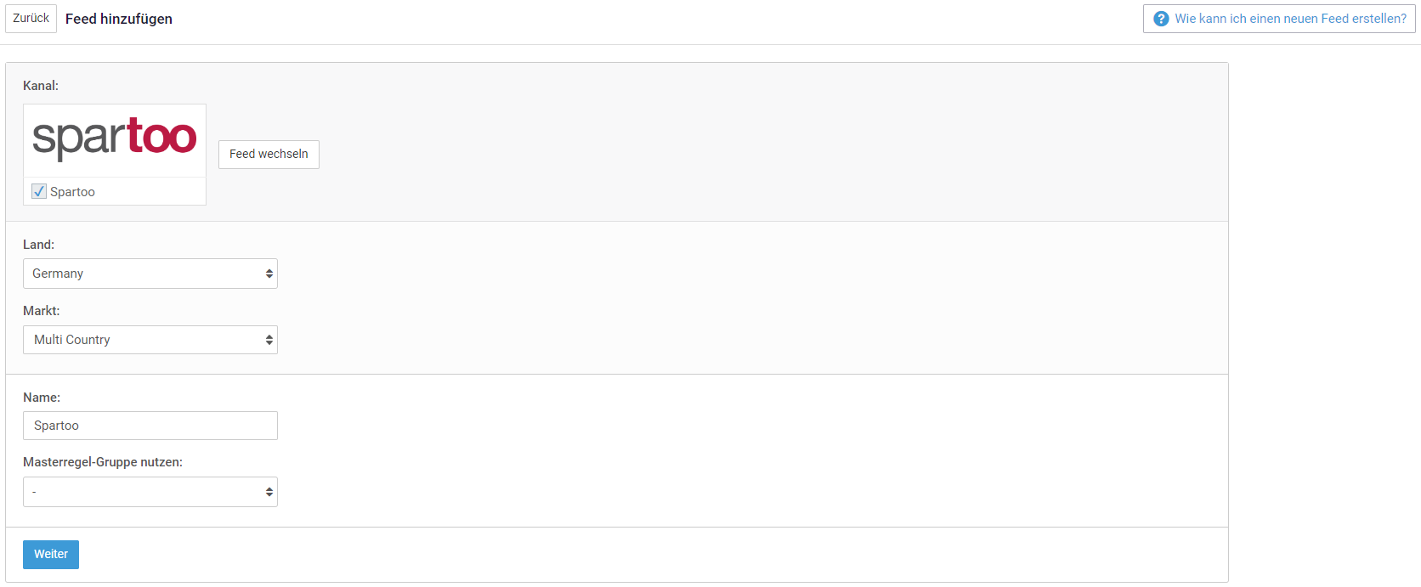Click the Zurück back button
This screenshot has width=1421, height=587.
31,18
